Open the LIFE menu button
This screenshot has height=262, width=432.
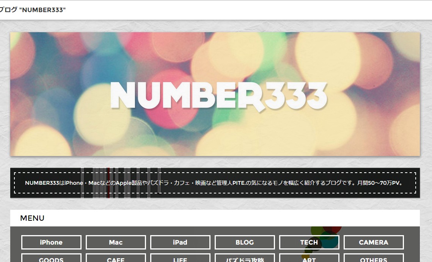coord(180,258)
